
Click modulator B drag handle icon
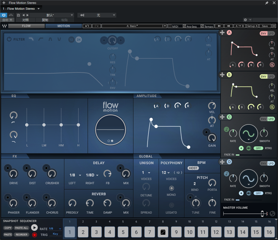click(x=222, y=75)
